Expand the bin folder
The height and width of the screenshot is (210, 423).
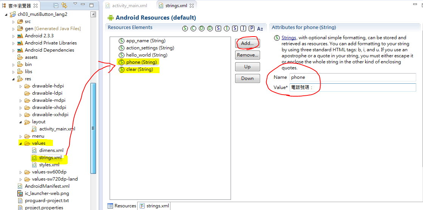[13, 64]
